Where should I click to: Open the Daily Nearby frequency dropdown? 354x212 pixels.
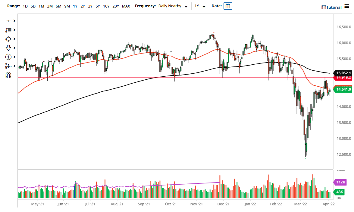tap(173, 6)
